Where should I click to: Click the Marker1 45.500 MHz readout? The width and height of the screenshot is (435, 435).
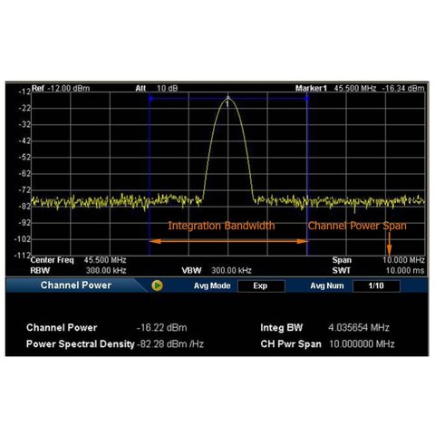point(355,88)
